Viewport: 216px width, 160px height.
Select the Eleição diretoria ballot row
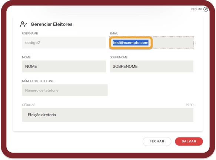click(x=108, y=115)
